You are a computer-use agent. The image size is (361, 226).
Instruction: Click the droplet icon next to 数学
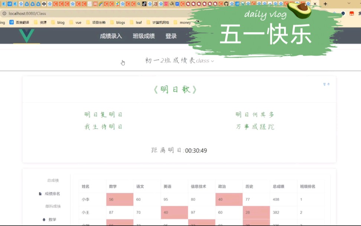[43, 220]
